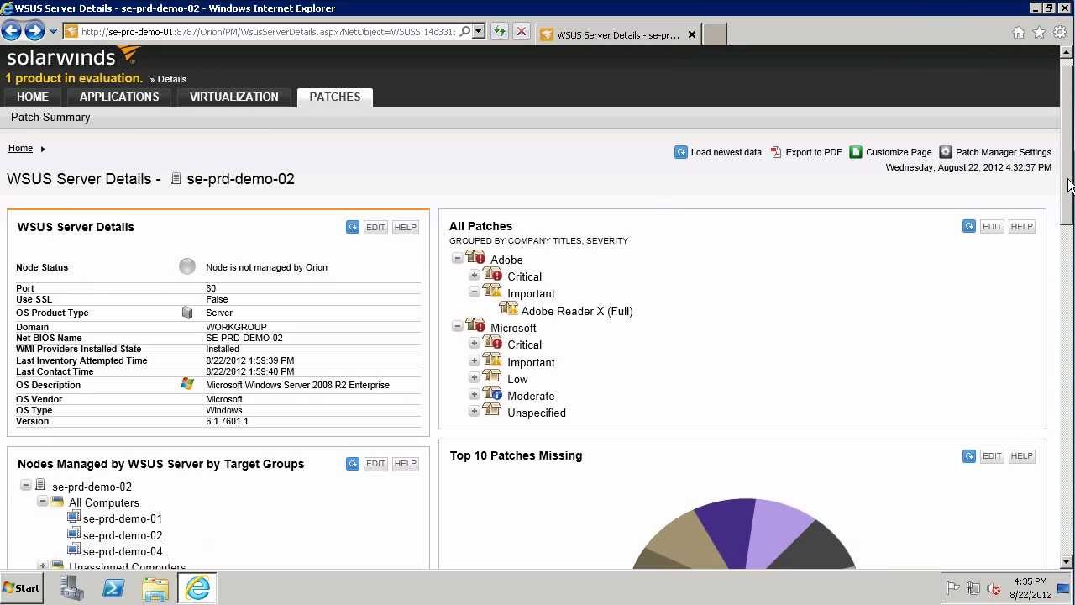The width and height of the screenshot is (1075, 605).
Task: Click the Adobe Reader X (Full) package icon
Action: [x=509, y=309]
